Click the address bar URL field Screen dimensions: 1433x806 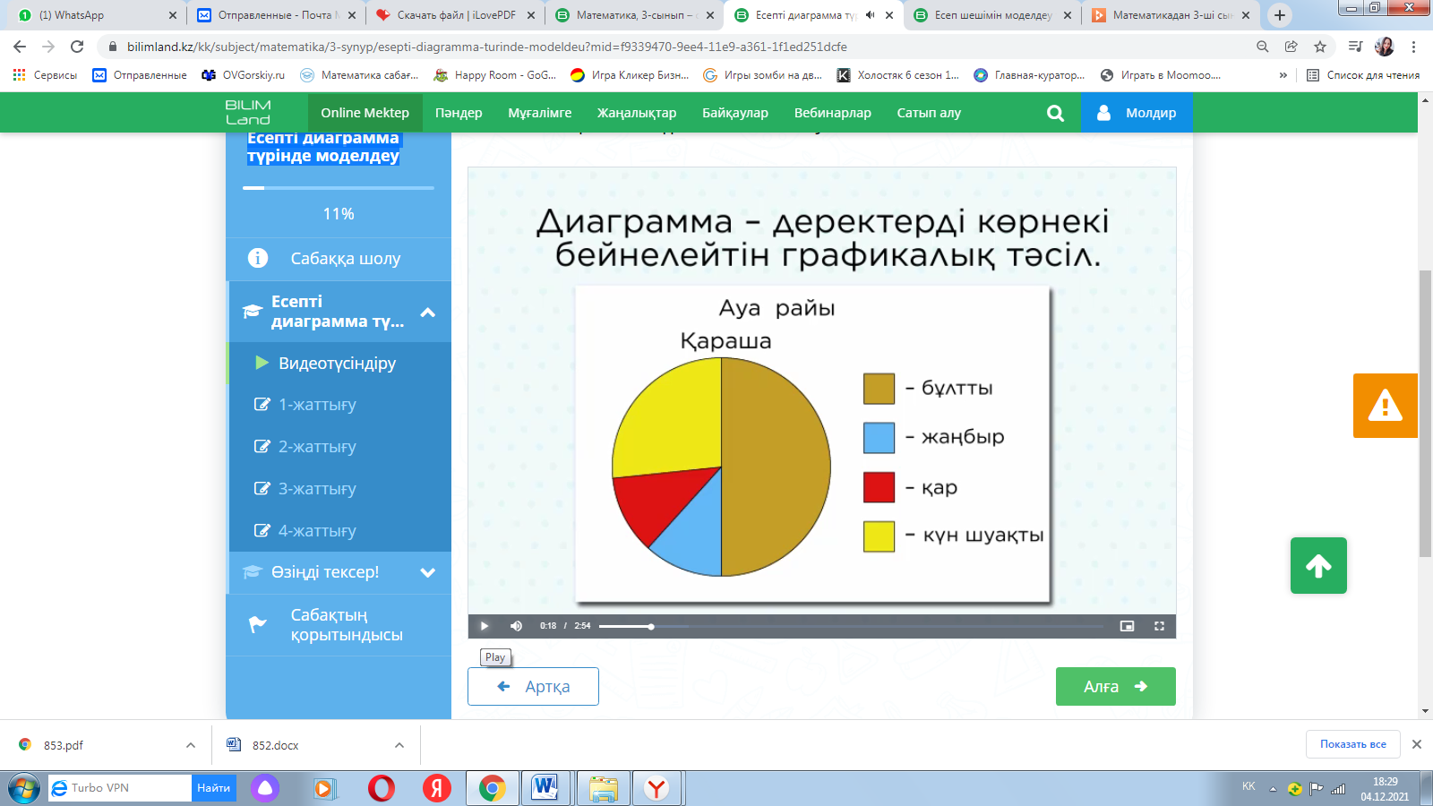672,47
